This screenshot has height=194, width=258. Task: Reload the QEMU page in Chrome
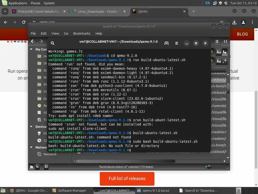click(x=24, y=22)
